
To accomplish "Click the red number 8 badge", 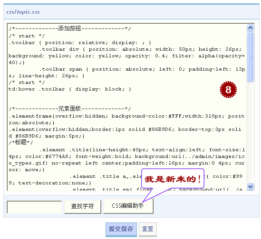I will click(x=228, y=90).
